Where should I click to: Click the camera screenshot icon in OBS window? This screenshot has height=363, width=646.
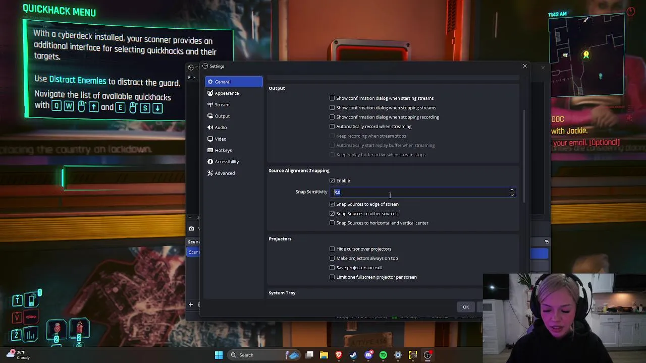point(191,229)
